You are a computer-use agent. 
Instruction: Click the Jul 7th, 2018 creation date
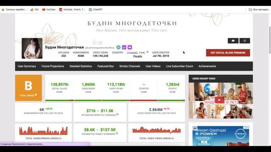(x=161, y=56)
